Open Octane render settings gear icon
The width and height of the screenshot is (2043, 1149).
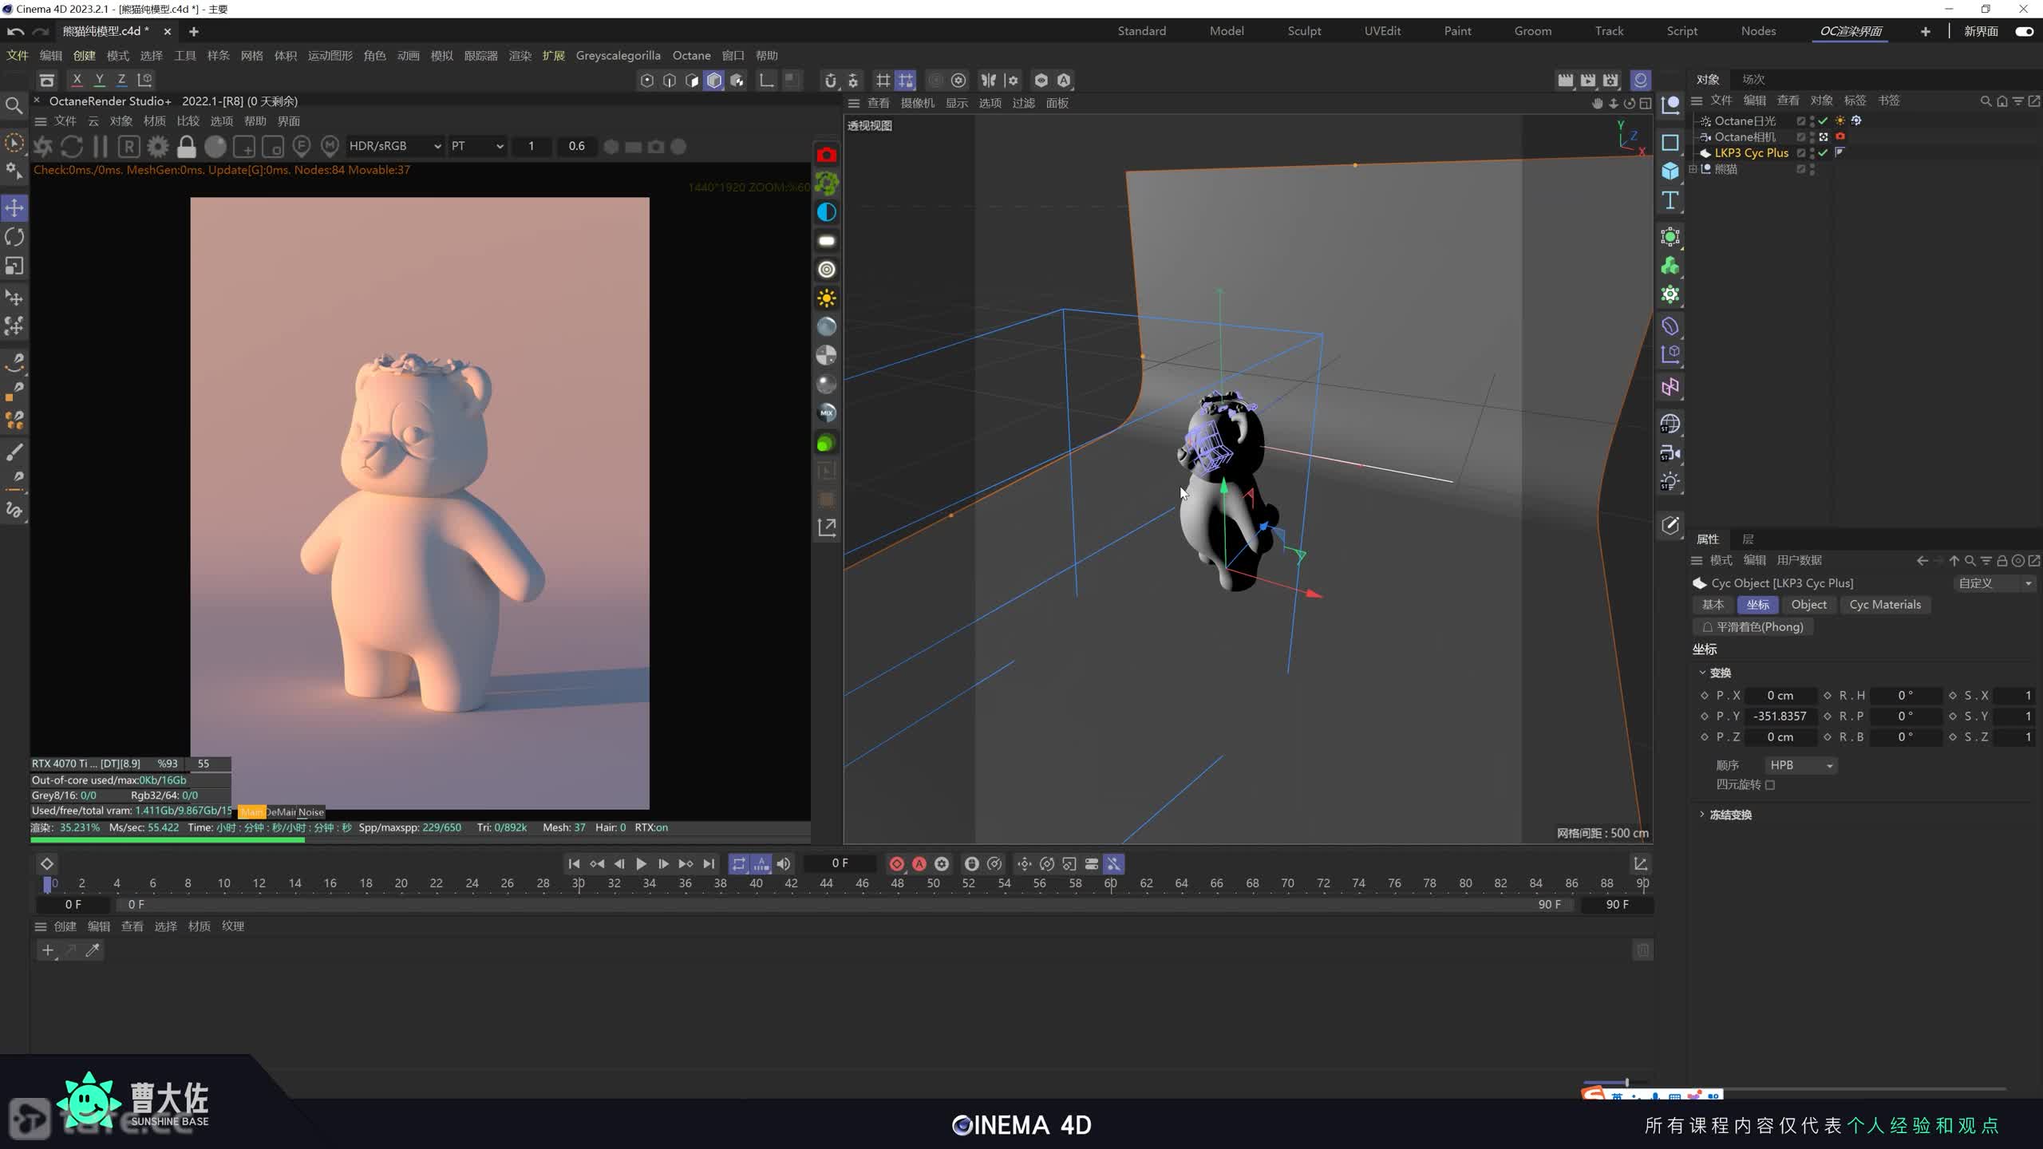(158, 147)
